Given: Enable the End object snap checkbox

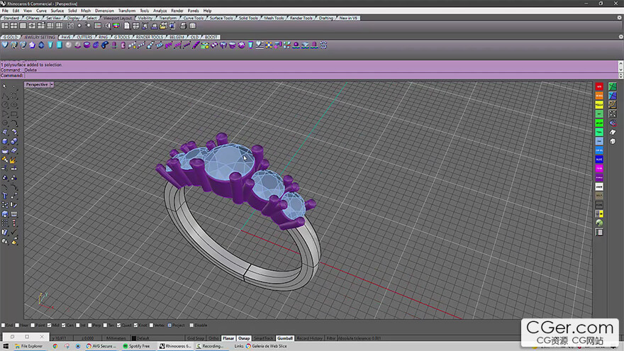Looking at the screenshot, I should [3, 325].
